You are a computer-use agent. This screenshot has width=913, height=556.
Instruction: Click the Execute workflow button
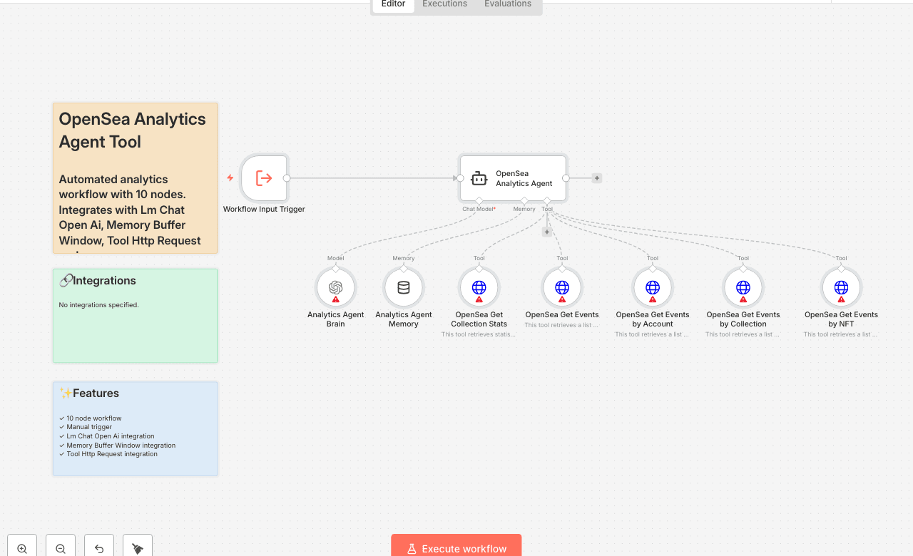click(x=456, y=548)
